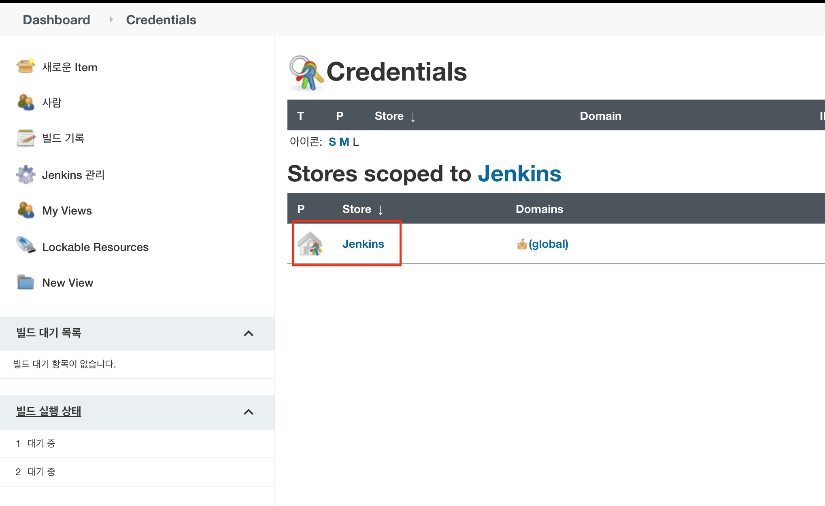Viewport: 825px width, 506px height.
Task: Collapse the 빌드 대기 목록 panel
Action: click(249, 334)
